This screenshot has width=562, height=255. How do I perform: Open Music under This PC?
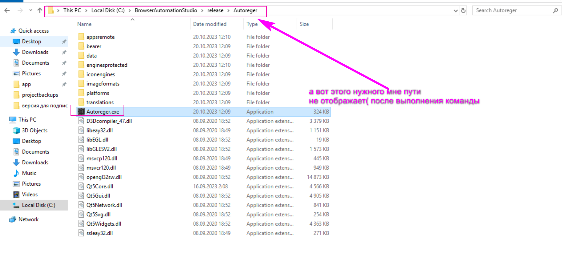29,173
